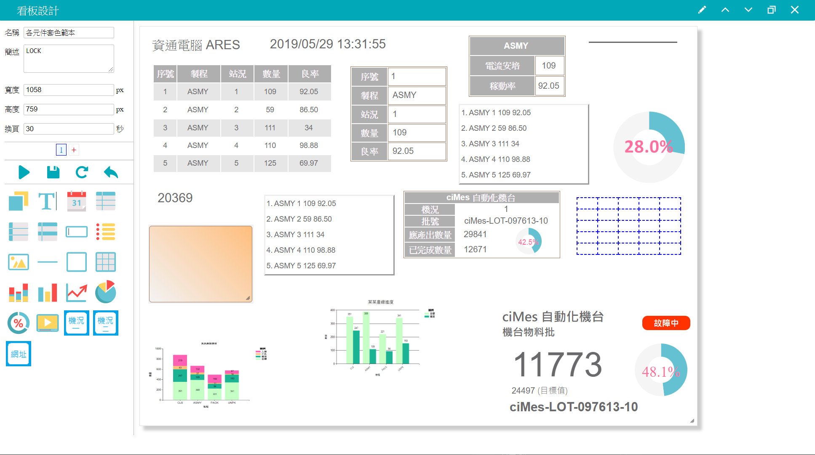Click the resize handle at canvas corner
Image resolution: width=815 pixels, height=455 pixels.
click(692, 421)
